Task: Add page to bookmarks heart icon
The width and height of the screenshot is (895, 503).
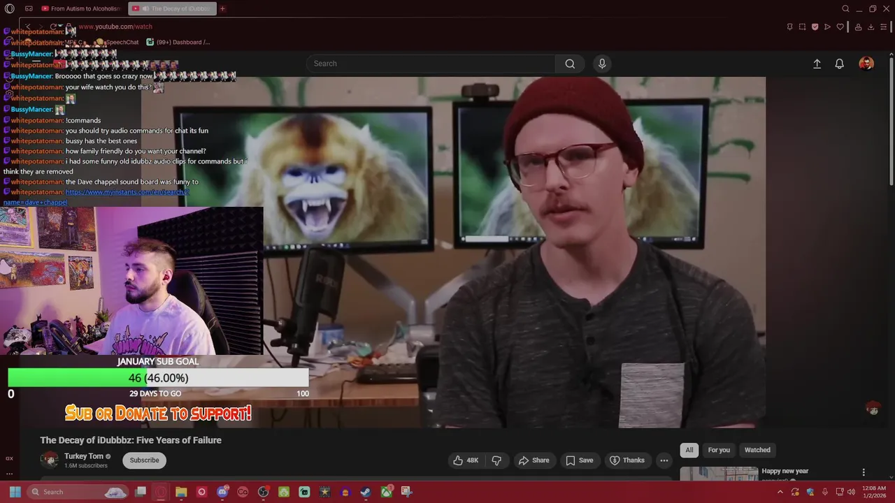Action: click(x=840, y=27)
